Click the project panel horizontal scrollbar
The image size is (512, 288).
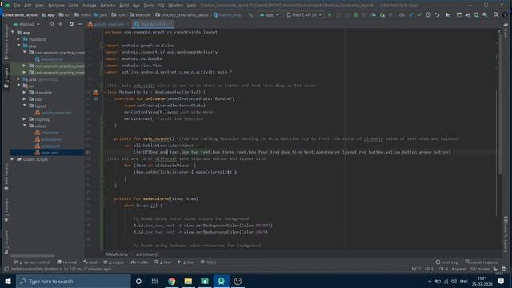pos(33,256)
